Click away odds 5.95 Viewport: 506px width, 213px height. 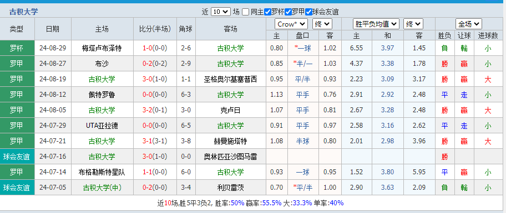click(419, 172)
